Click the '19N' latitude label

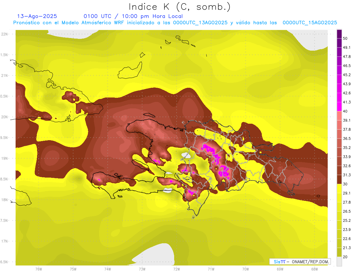(x=5, y=158)
